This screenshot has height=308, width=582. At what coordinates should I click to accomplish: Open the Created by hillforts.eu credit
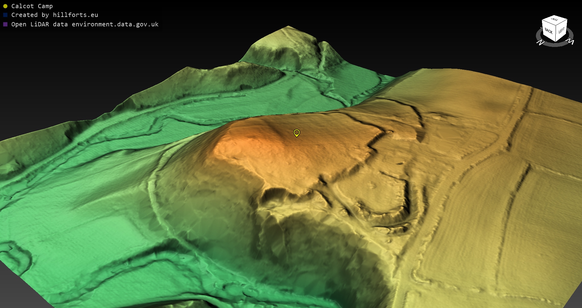pos(55,15)
